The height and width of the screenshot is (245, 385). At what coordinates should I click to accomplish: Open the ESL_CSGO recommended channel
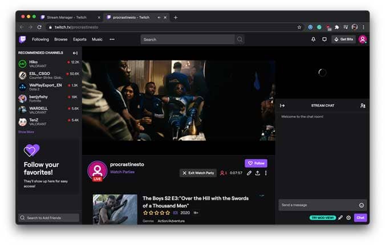[x=49, y=75]
